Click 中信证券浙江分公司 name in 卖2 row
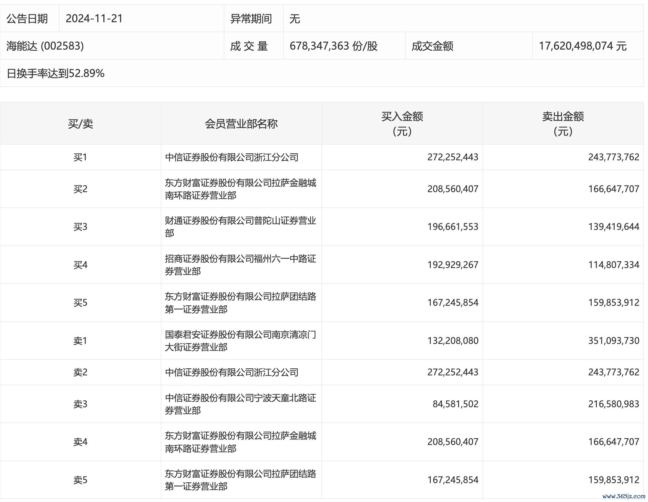 [x=232, y=372]
